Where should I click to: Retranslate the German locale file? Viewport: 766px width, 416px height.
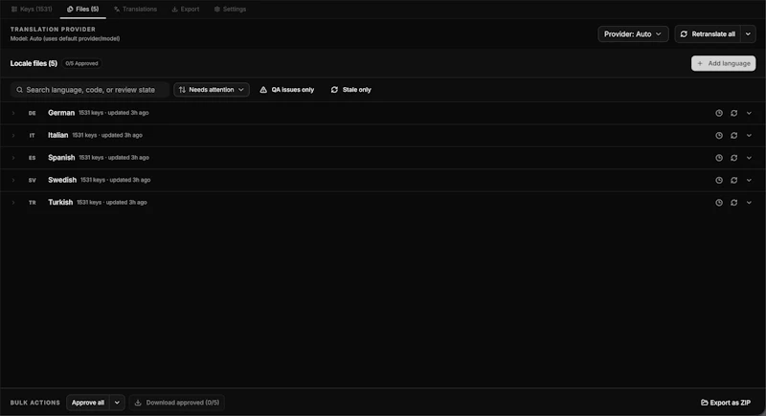click(x=733, y=113)
